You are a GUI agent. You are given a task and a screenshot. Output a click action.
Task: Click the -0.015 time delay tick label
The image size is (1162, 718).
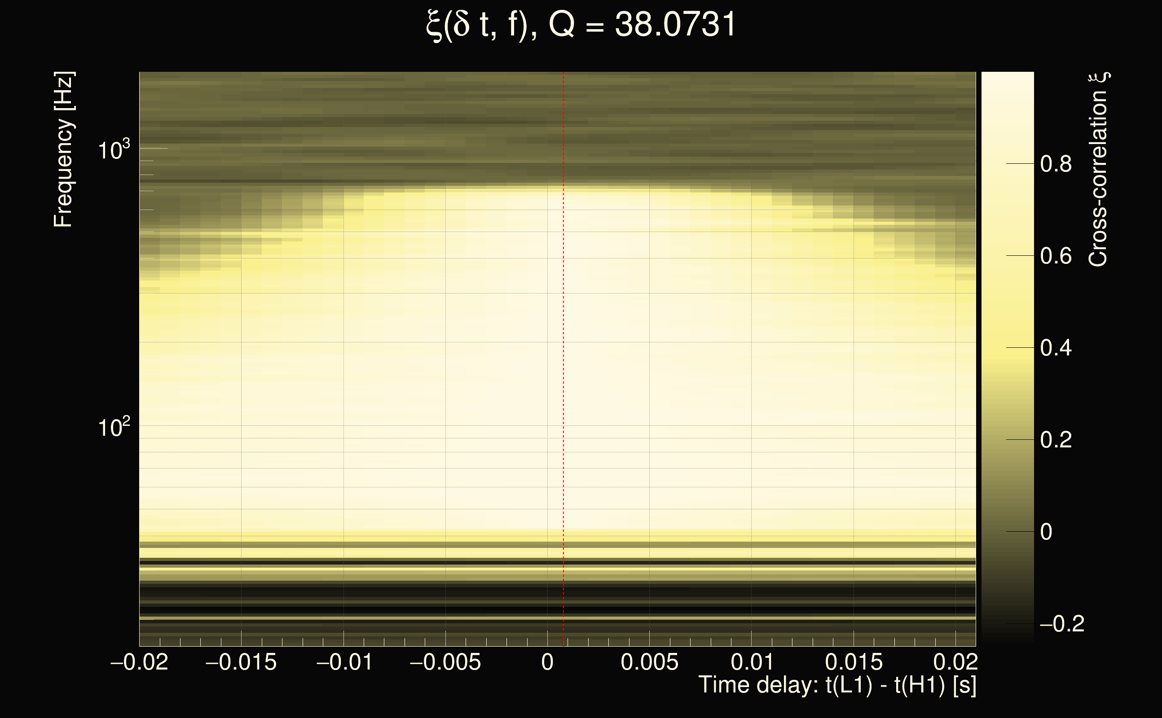[241, 662]
